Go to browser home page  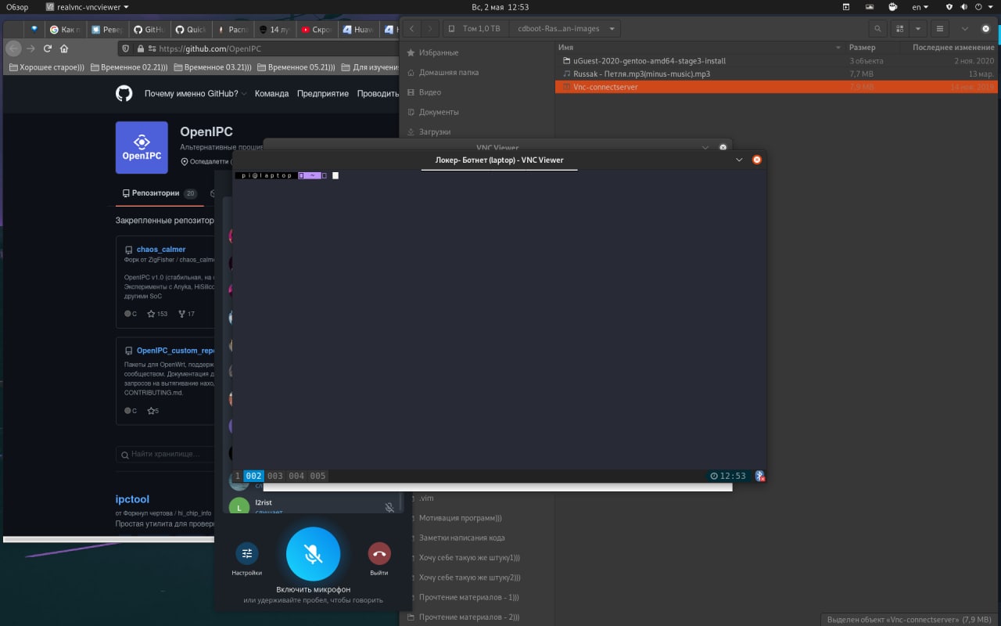point(64,49)
